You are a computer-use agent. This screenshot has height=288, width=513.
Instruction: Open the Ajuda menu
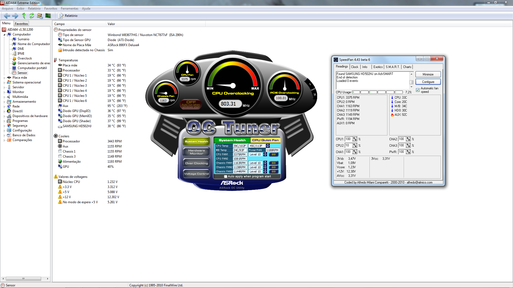(86, 9)
